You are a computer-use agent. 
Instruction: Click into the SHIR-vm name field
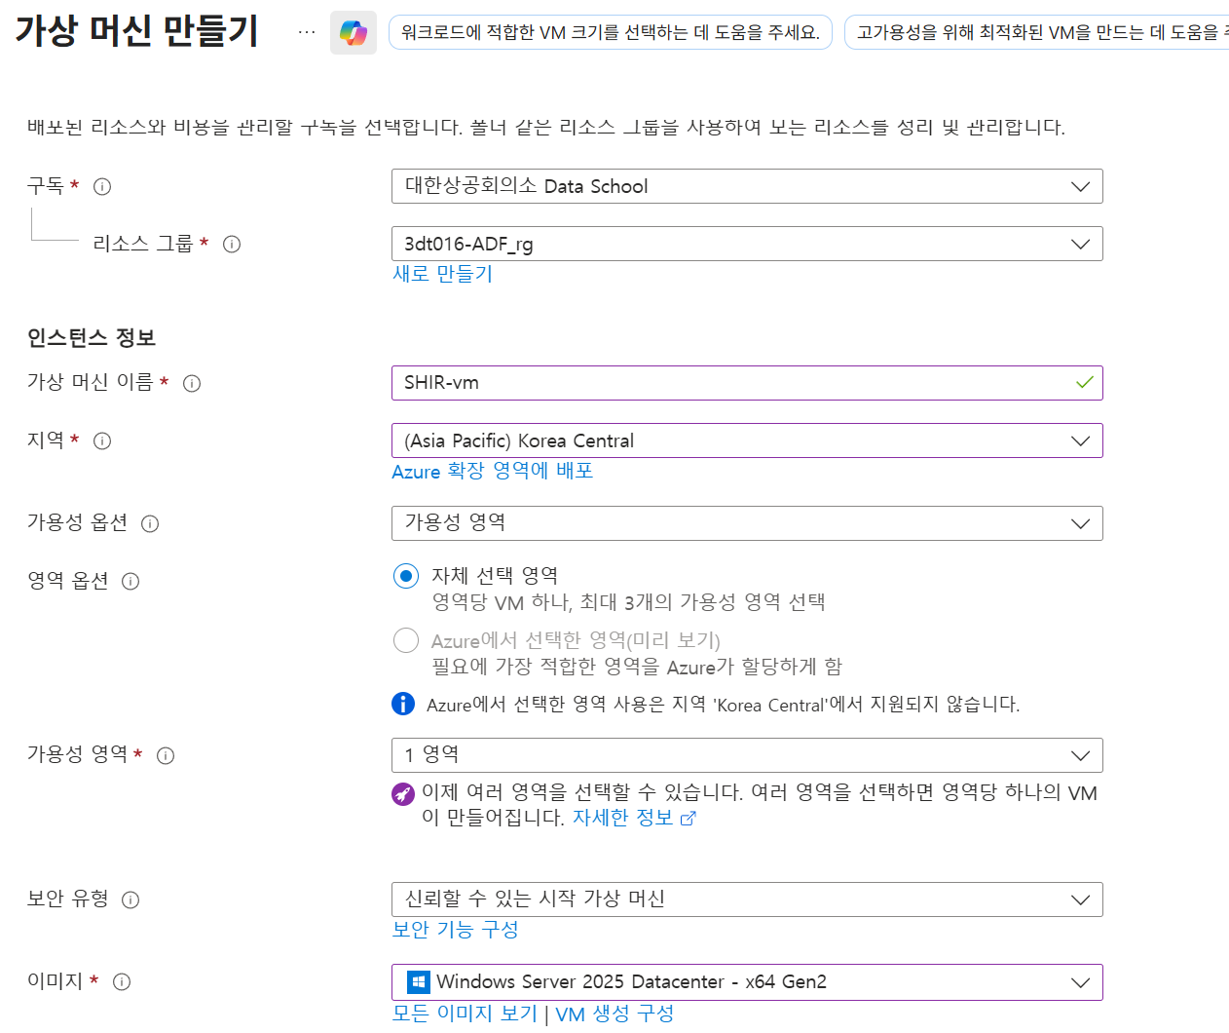point(730,383)
